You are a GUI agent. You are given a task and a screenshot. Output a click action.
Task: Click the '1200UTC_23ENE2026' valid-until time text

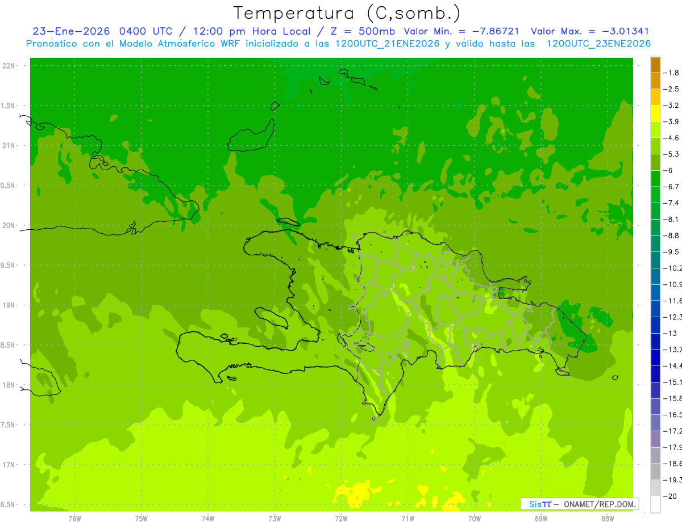click(598, 44)
